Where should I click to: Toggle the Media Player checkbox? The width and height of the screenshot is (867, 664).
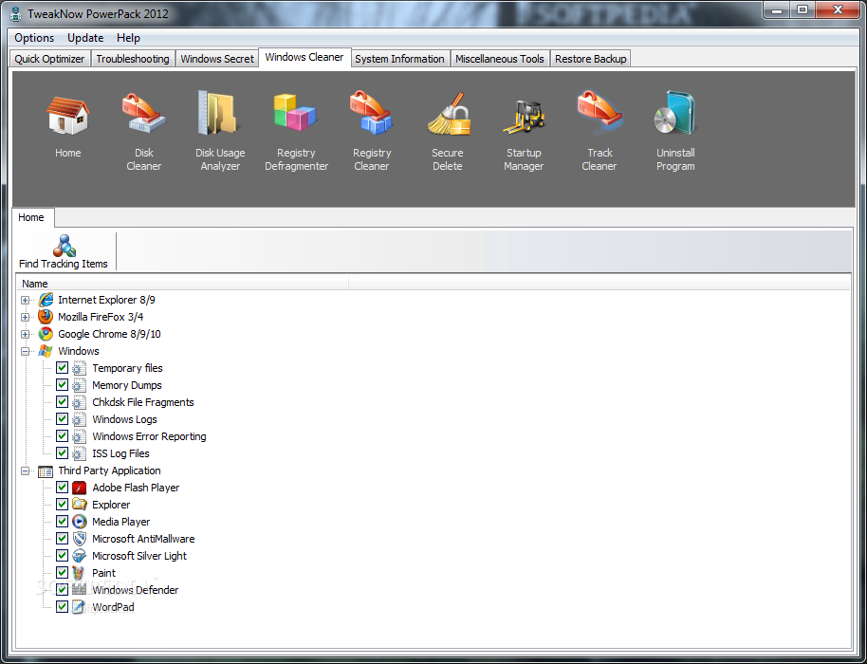point(62,522)
